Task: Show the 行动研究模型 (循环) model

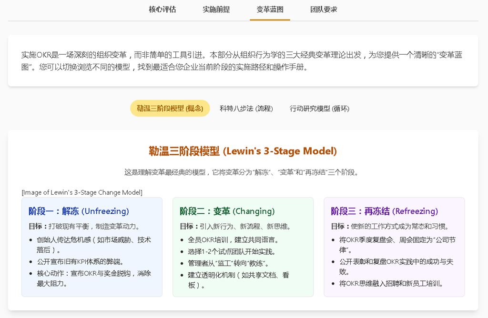Action: click(319, 109)
